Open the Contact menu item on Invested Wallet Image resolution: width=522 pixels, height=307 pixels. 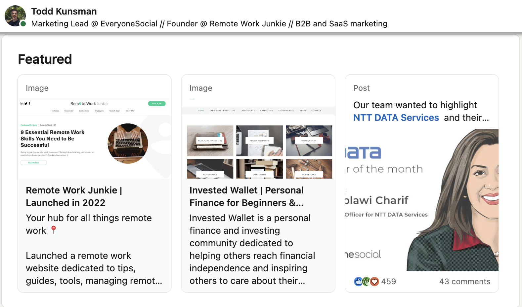coord(316,111)
